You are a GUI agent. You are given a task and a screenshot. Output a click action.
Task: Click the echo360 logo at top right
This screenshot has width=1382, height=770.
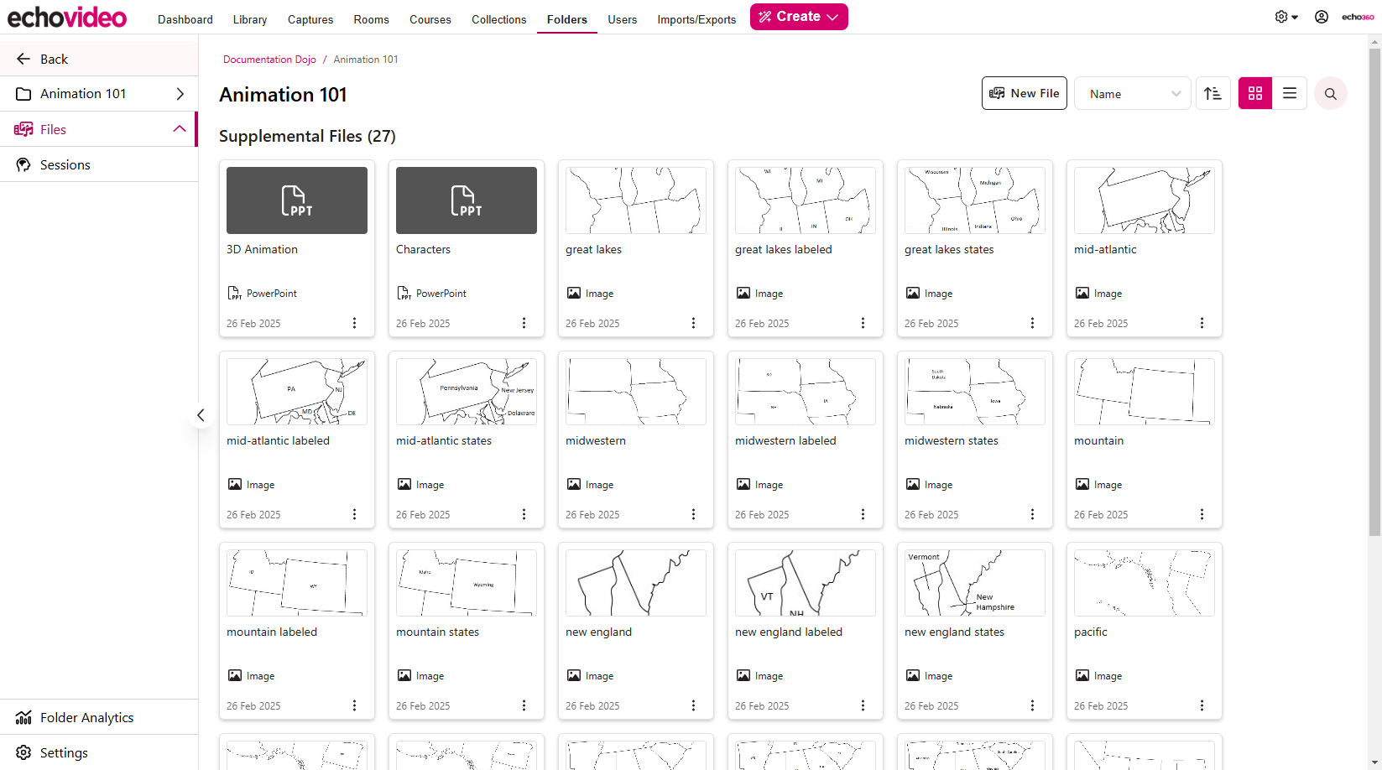[x=1358, y=17]
